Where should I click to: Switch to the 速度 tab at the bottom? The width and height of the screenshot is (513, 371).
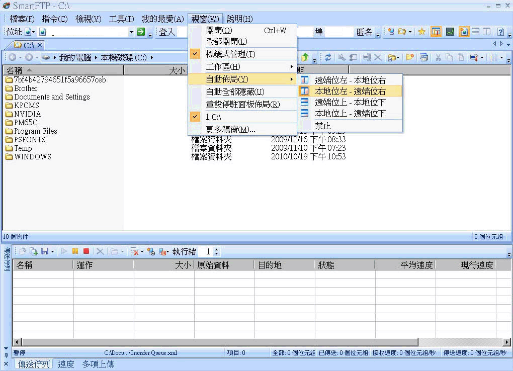click(x=66, y=364)
